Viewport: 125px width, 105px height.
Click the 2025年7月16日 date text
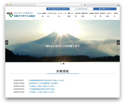(x=19, y=92)
